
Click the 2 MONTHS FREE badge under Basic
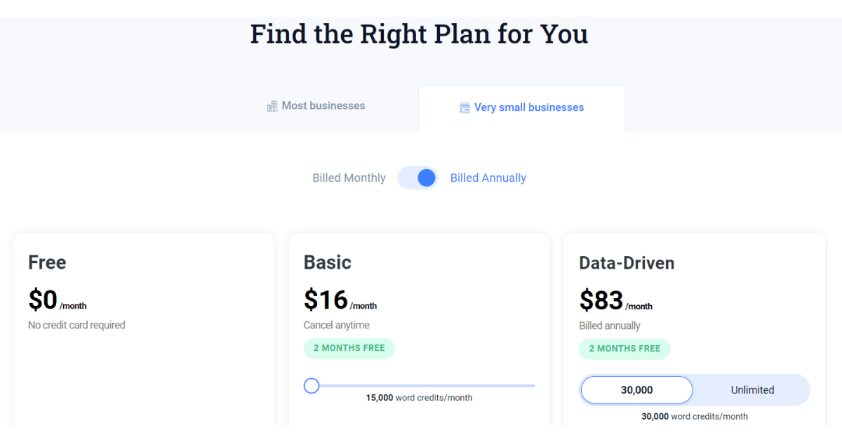pos(349,348)
